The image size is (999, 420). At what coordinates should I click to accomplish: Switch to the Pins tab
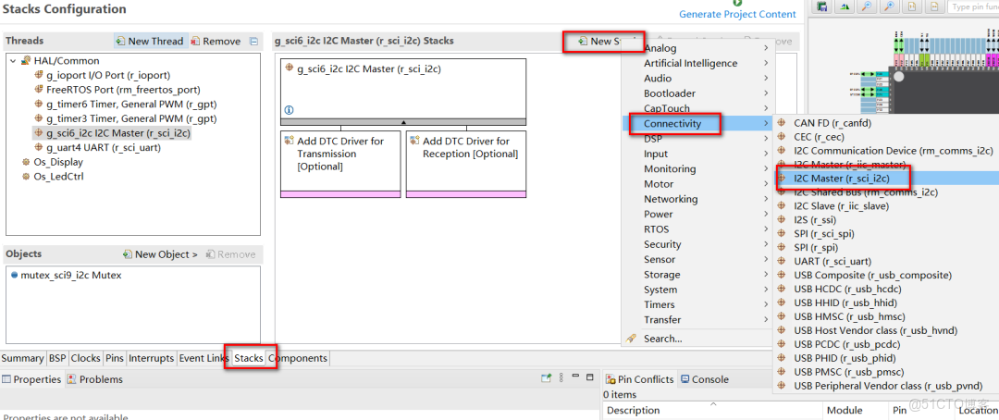click(x=115, y=358)
